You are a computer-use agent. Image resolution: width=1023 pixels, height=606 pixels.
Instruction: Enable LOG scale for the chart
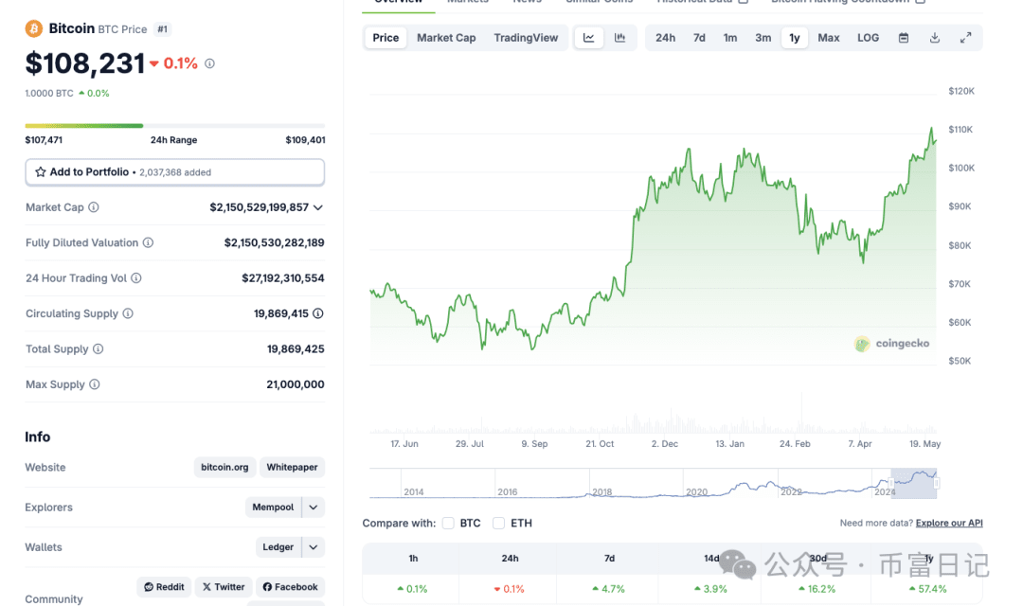pos(867,37)
